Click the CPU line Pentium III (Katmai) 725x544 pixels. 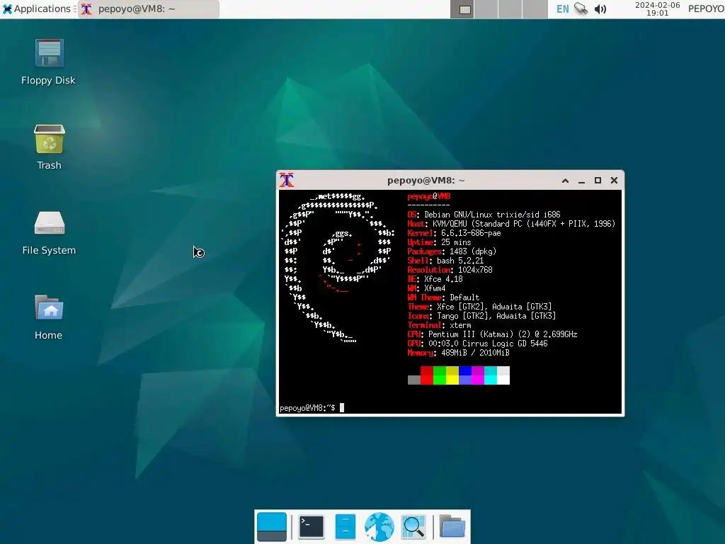point(492,334)
